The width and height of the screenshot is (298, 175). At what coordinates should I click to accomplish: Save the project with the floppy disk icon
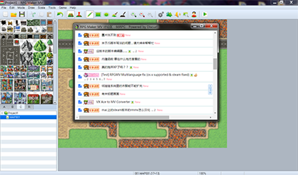tap(22, 14)
